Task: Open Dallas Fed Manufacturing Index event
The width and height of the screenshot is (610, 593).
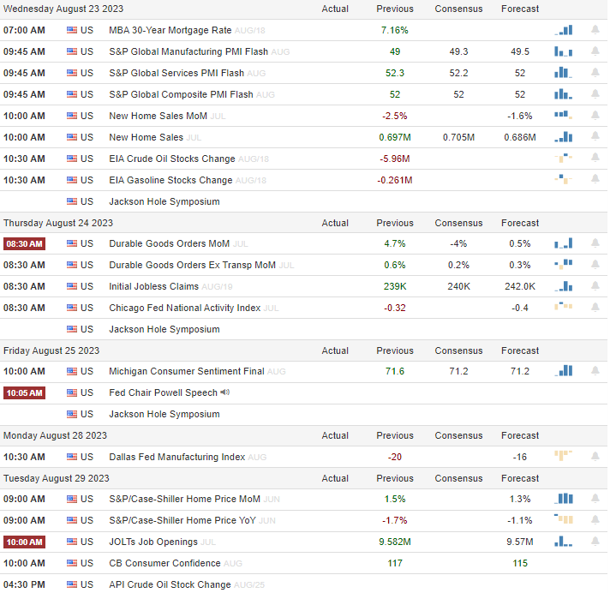Action: click(x=177, y=457)
